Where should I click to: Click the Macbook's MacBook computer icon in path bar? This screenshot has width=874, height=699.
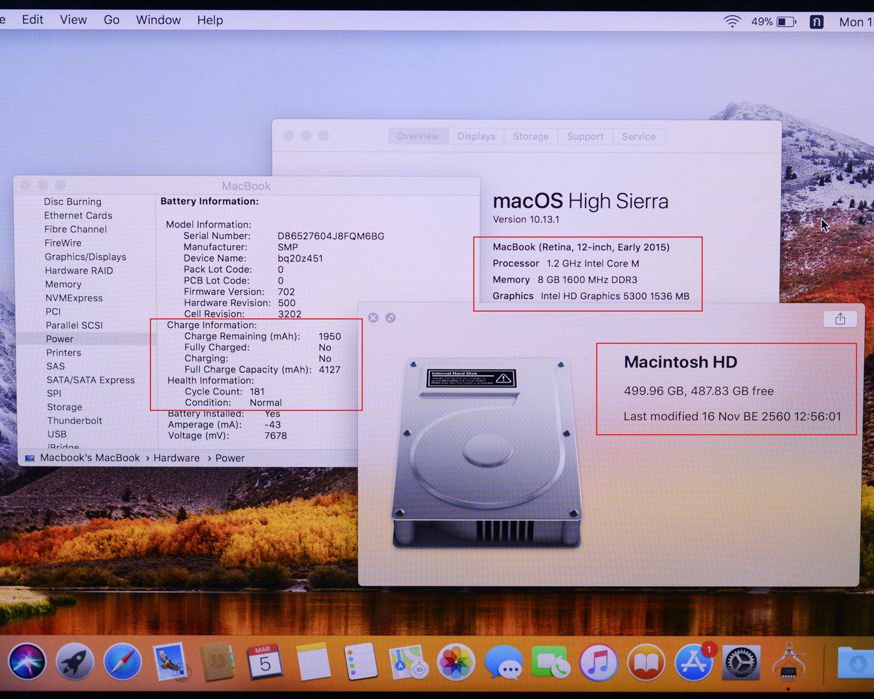coord(30,458)
